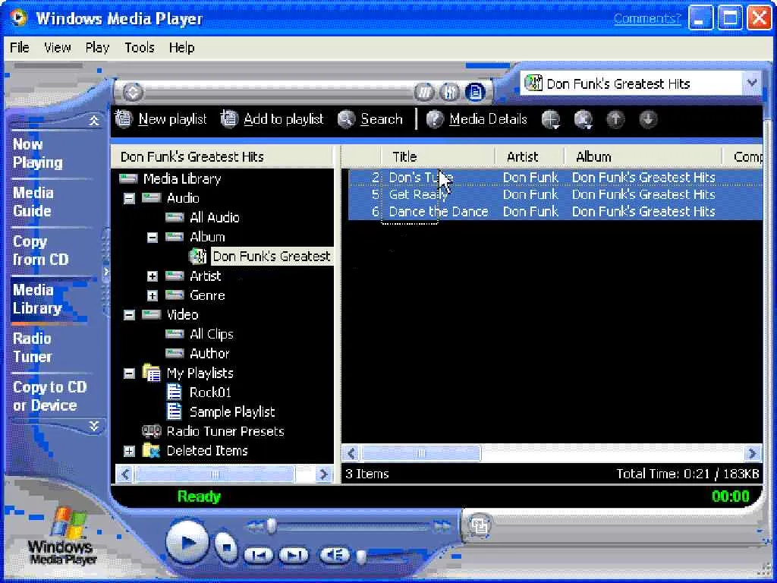Viewport: 777px width, 583px height.
Task: Click New playlist
Action: pyautogui.click(x=161, y=119)
